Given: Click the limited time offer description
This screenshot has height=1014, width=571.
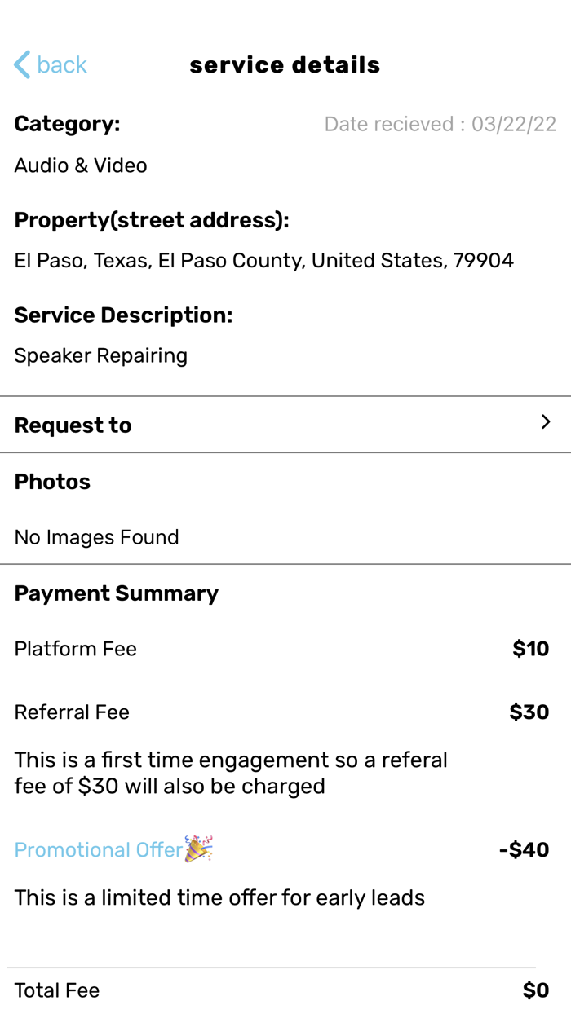Looking at the screenshot, I should click(x=219, y=897).
